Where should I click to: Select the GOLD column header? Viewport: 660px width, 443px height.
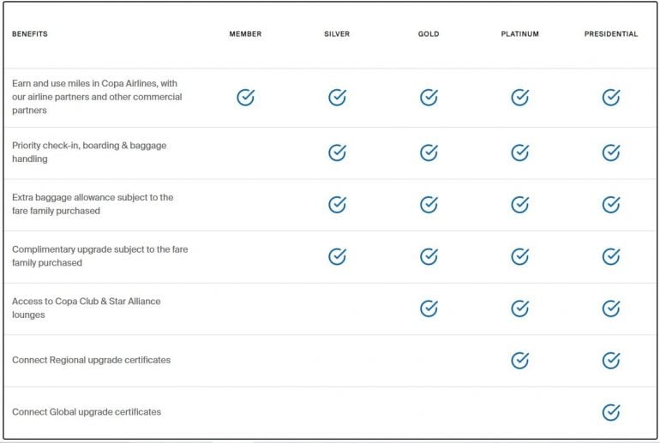point(429,34)
